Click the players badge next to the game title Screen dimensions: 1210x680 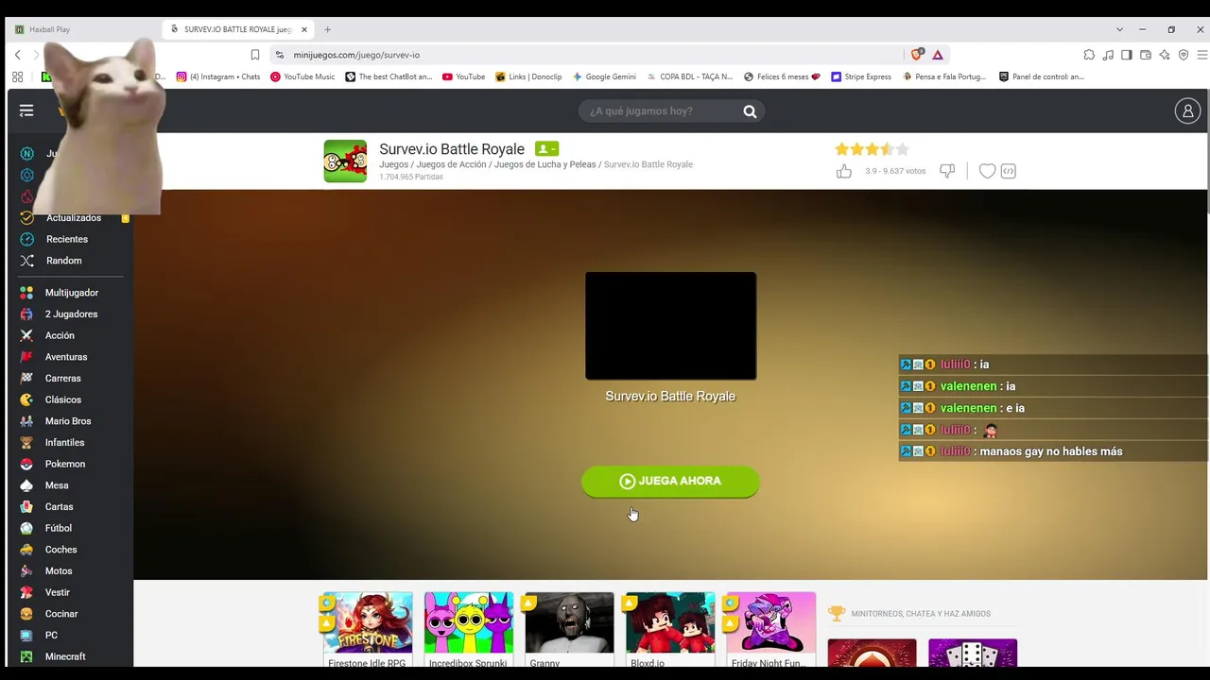[546, 148]
